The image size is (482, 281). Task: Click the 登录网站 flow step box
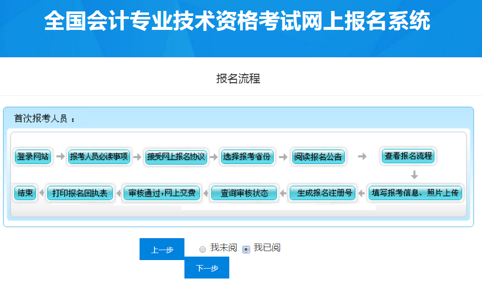[x=33, y=156]
